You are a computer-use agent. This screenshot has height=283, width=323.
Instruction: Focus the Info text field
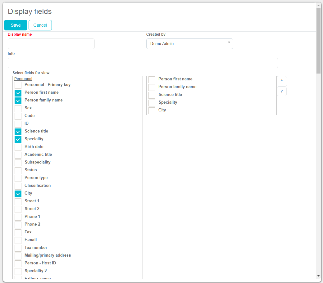coord(143,63)
